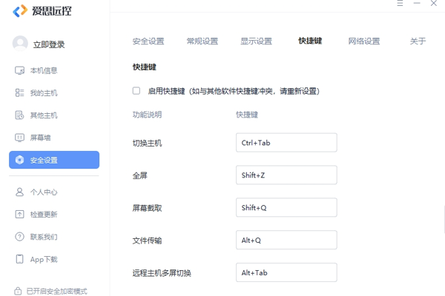Open 我的主机 list icon in sidebar
This screenshot has width=445, height=296.
(x=20, y=93)
